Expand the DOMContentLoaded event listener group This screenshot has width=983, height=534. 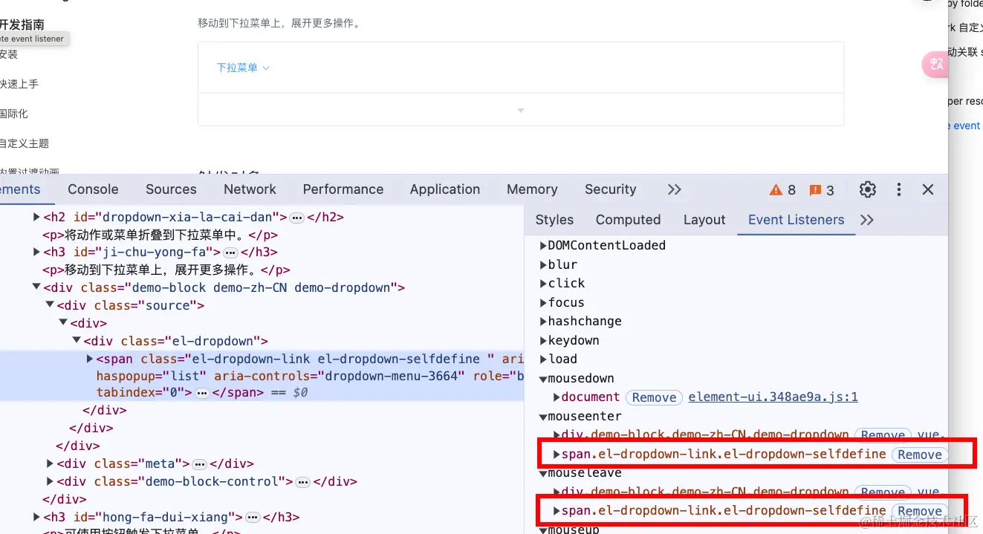pos(543,246)
